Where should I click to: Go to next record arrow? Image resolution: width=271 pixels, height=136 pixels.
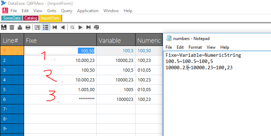(x=80, y=27)
